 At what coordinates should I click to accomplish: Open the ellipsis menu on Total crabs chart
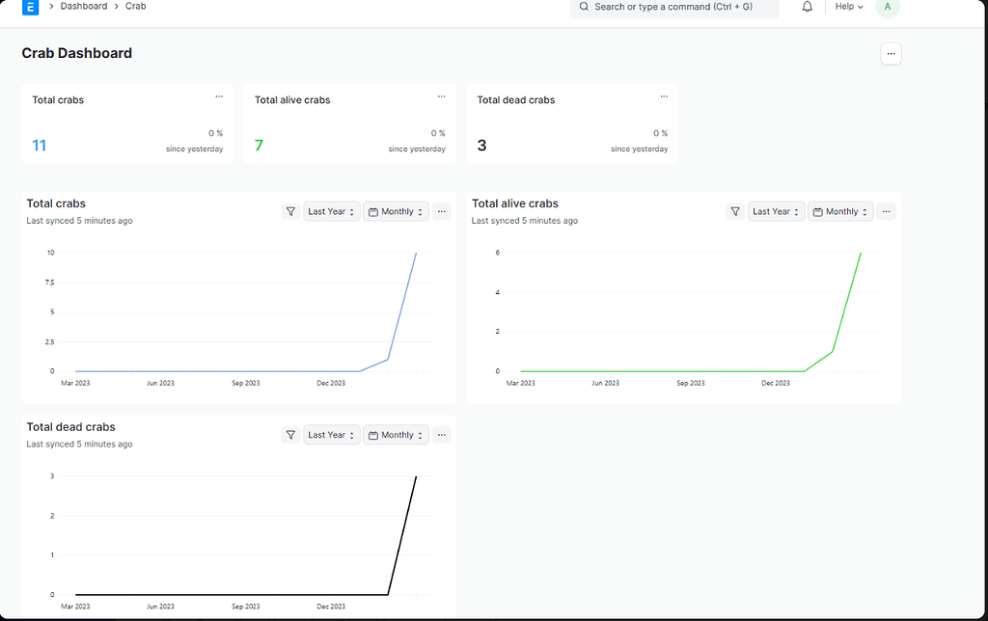442,211
